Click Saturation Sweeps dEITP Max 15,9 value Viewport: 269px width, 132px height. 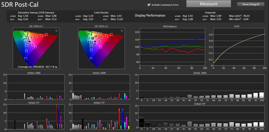(51, 19)
